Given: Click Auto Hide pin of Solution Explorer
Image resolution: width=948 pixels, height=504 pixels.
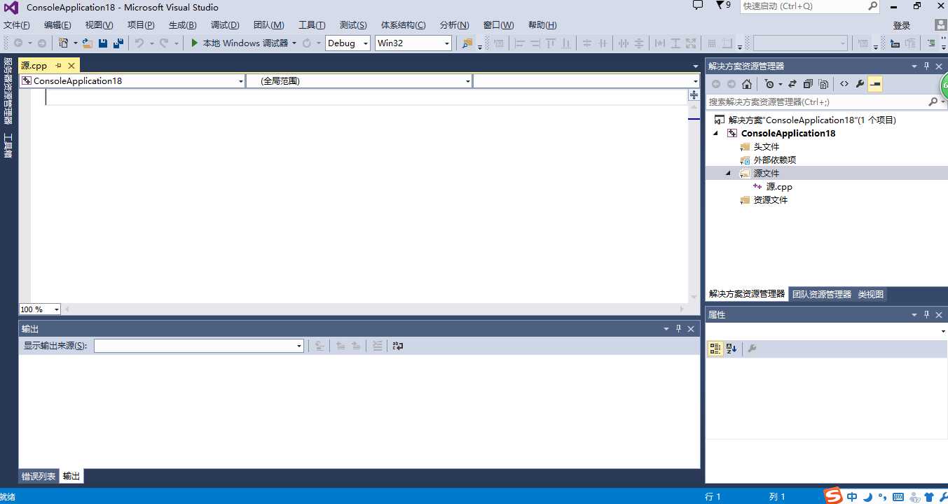Looking at the screenshot, I should 926,66.
